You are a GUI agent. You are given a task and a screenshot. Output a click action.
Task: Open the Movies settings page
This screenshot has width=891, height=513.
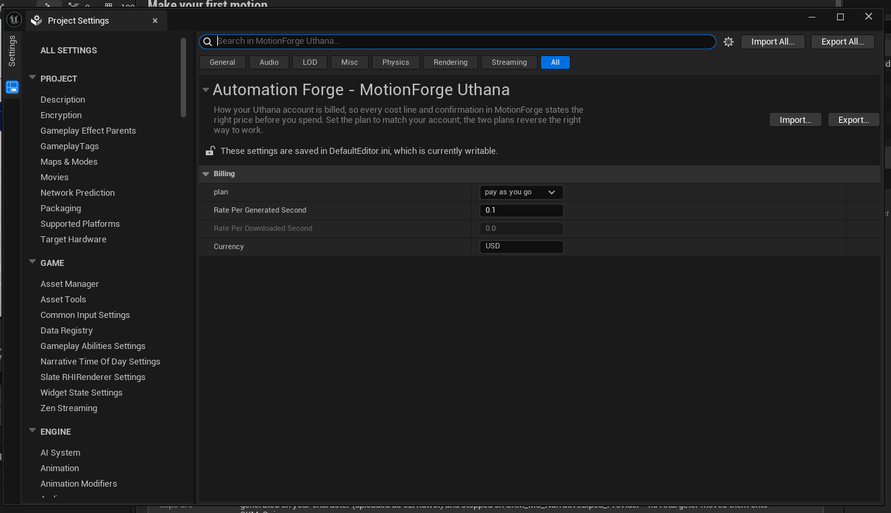point(55,178)
